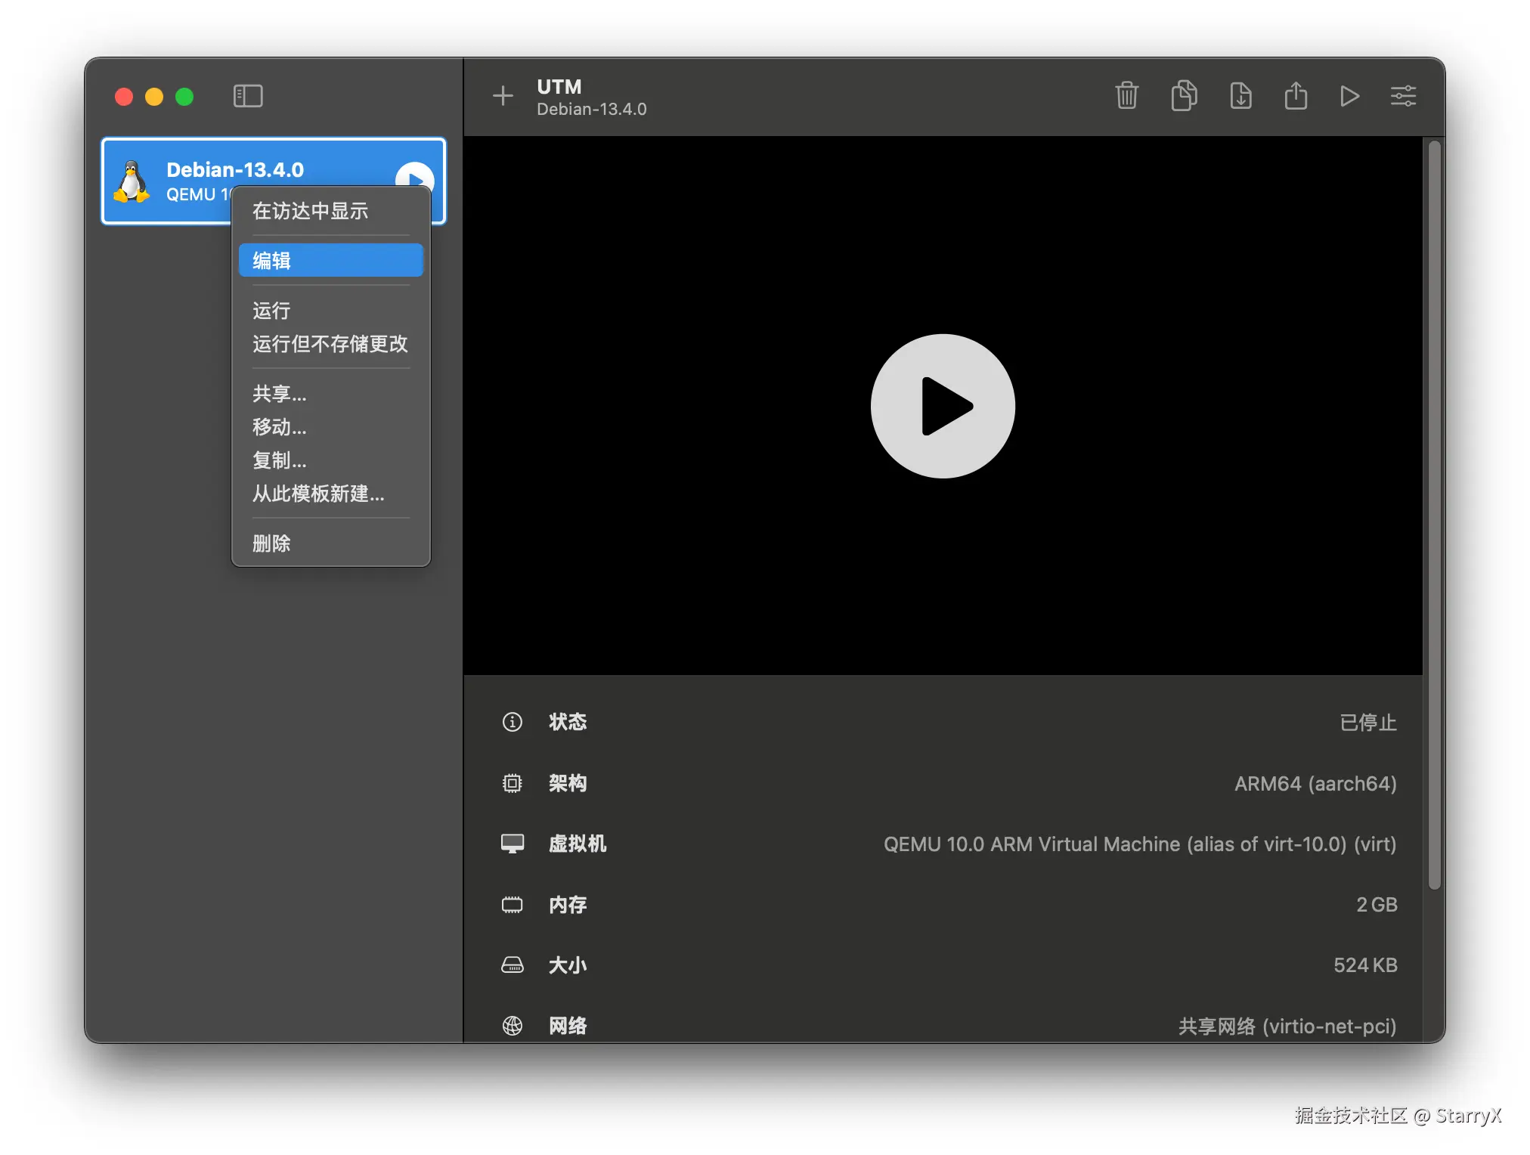The height and width of the screenshot is (1155, 1530).
Task: Click the plus icon to add VM
Action: tap(503, 96)
